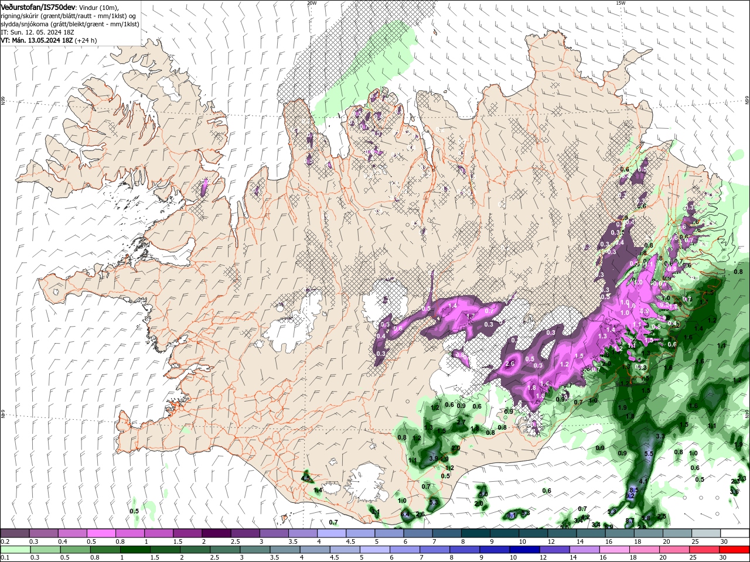Click the 5.5 rainfall value on the map
Screen dimensions: 750x562
(648, 454)
